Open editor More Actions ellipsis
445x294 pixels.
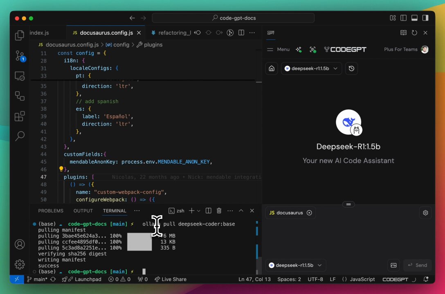click(252, 33)
